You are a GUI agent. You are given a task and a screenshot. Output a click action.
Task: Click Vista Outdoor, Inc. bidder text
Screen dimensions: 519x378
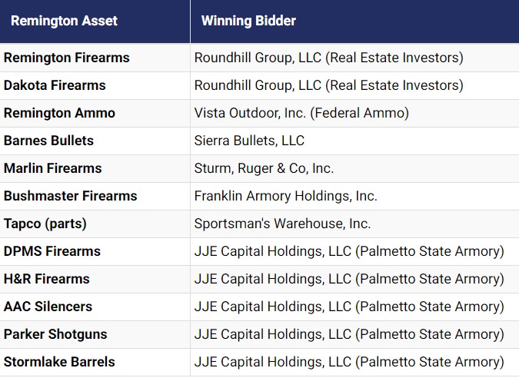301,113
